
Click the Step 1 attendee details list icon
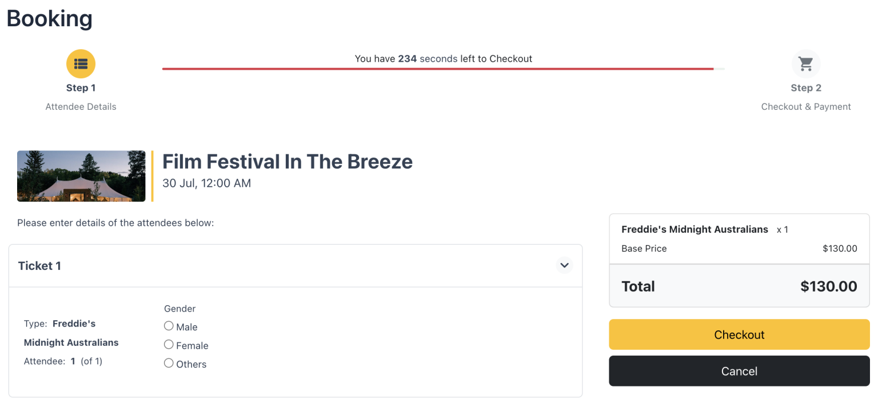[x=81, y=63]
